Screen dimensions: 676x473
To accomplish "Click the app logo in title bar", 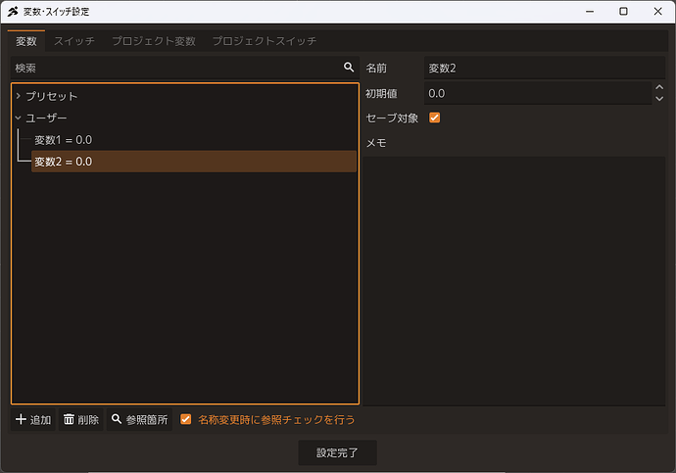I will (13, 12).
